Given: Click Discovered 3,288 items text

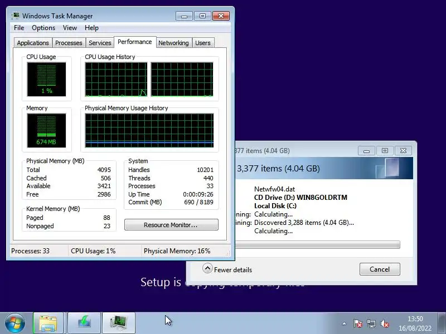Looking at the screenshot, I should coord(304,223).
